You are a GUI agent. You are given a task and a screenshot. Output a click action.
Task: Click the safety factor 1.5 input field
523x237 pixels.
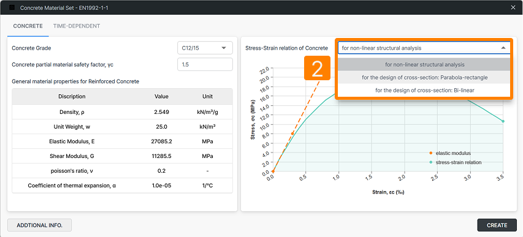point(205,64)
